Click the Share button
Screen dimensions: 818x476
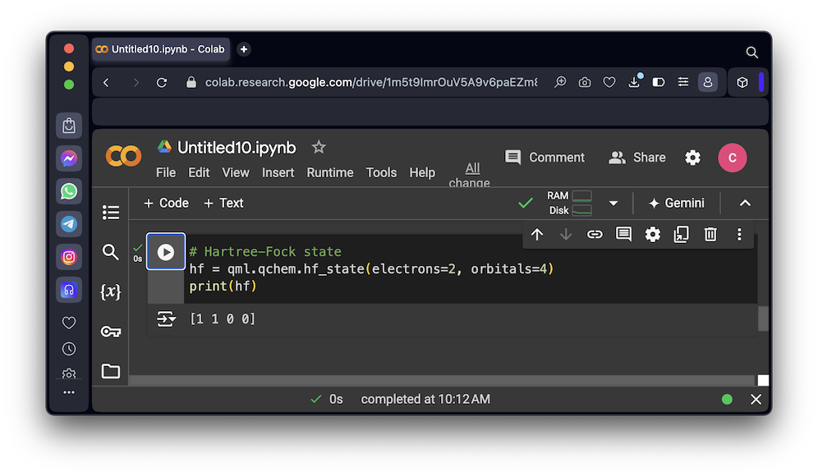636,158
